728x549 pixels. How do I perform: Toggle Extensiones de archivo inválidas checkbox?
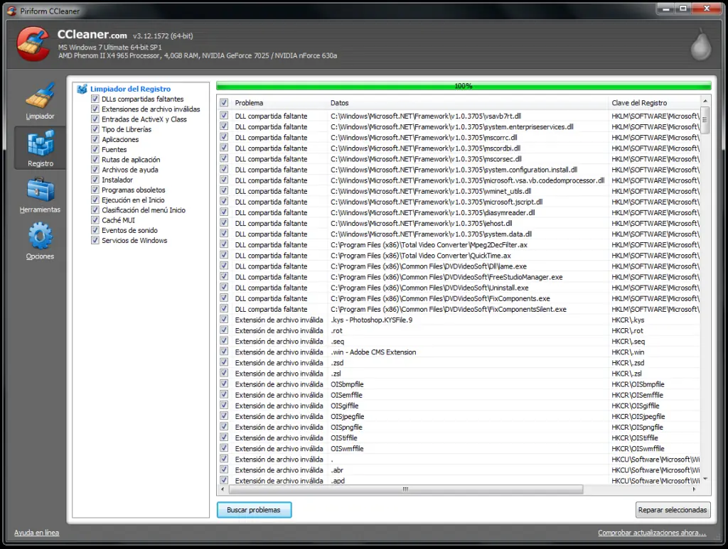coord(95,109)
